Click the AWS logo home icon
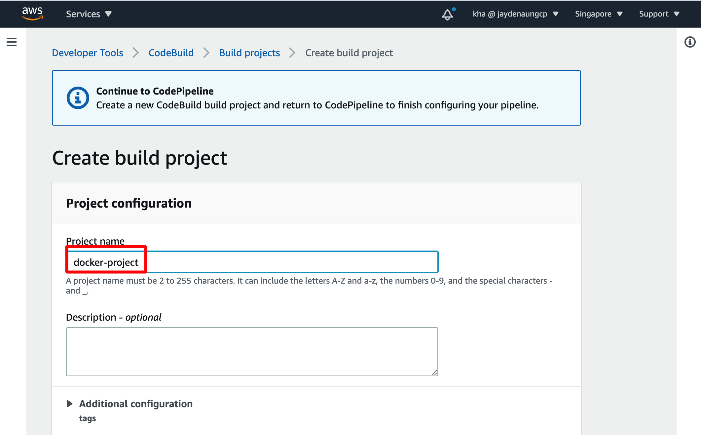The height and width of the screenshot is (435, 701). pyautogui.click(x=32, y=14)
